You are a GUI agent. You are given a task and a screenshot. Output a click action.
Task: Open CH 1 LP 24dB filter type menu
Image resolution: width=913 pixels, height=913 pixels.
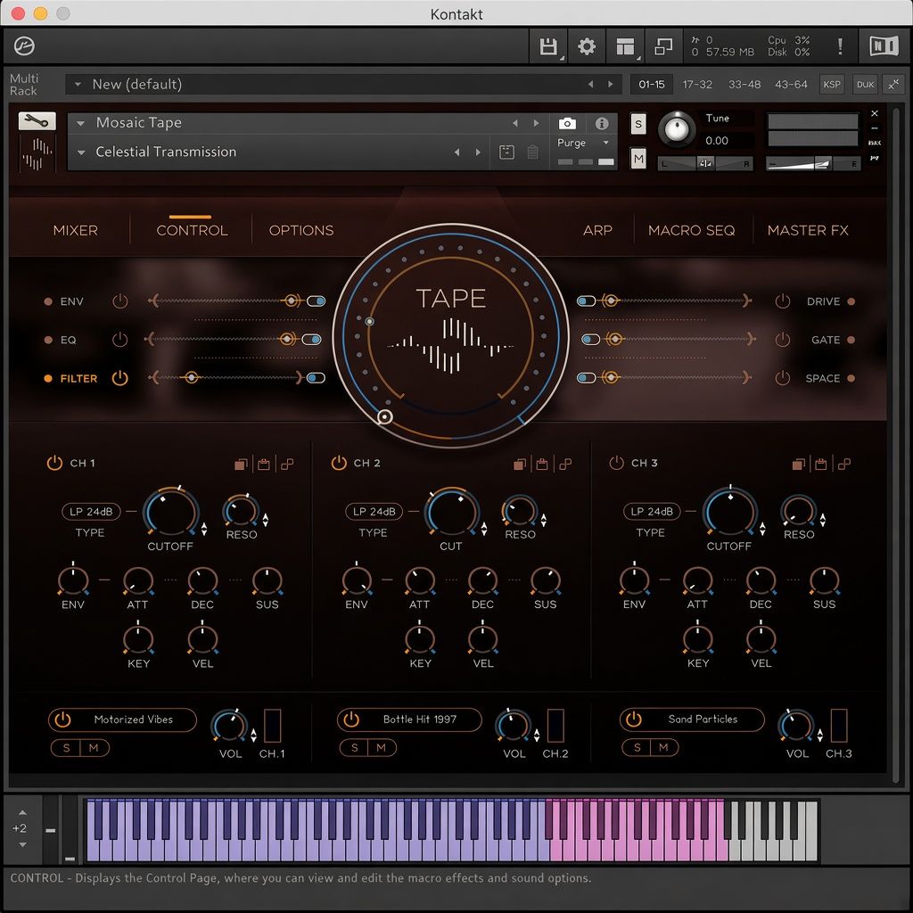coord(91,511)
